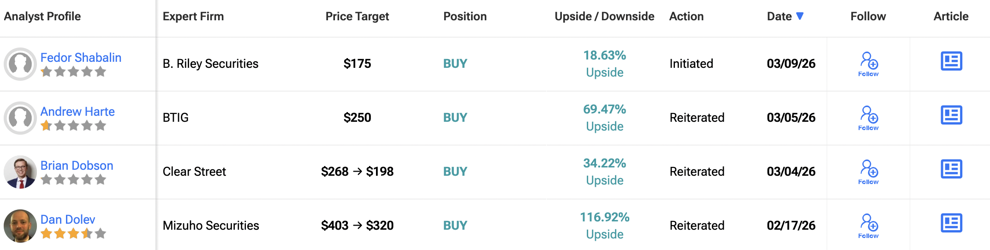Sort table by Position column
The image size is (990, 250).
(x=465, y=17)
